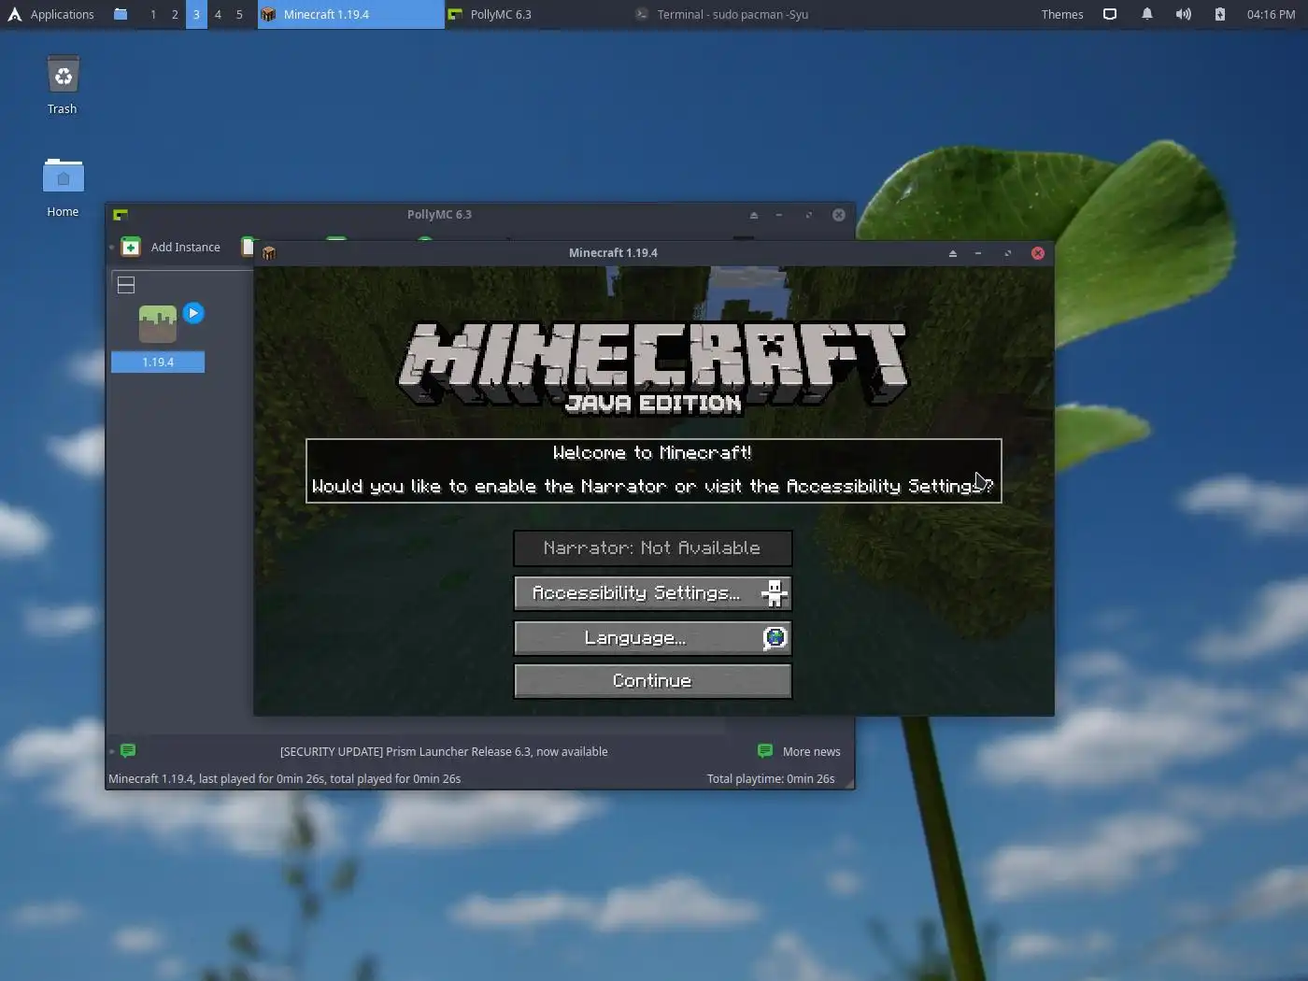Shade the Minecraft window with the up arrow

coord(953,253)
